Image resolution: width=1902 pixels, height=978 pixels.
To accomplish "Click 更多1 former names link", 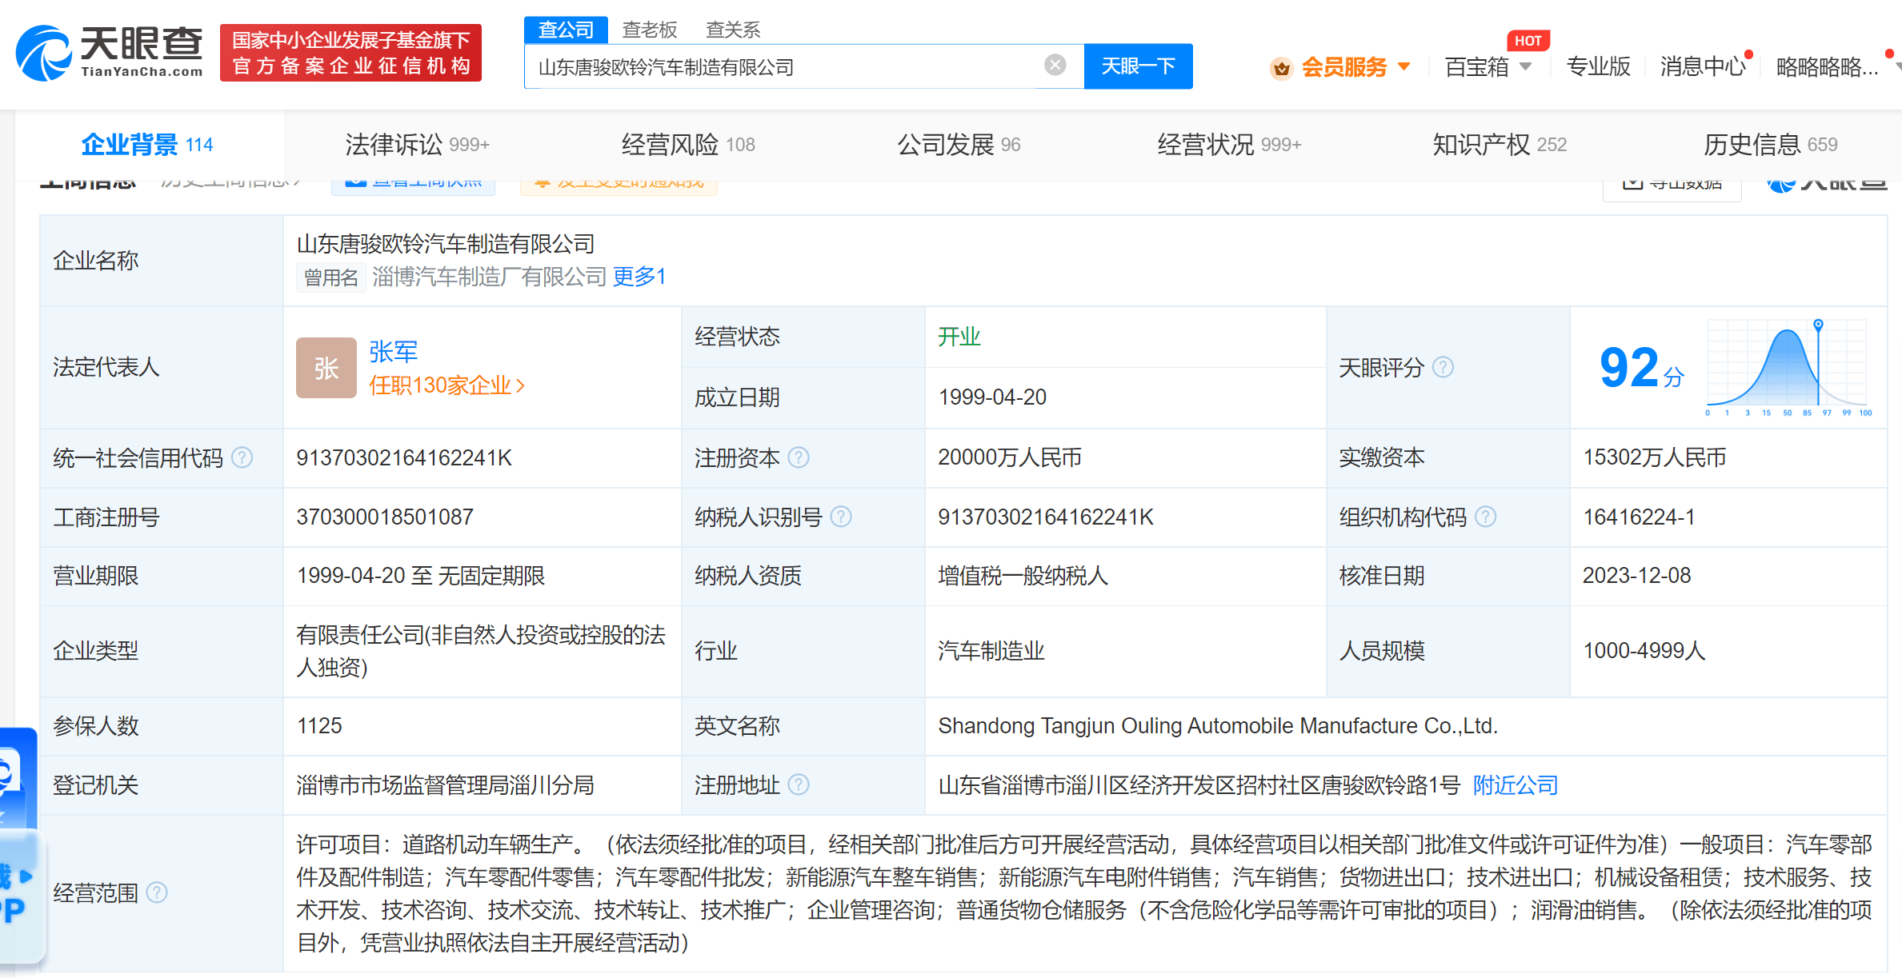I will 639,277.
